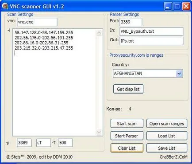The image size is (192, 164).
Task: Click the -p port field with 3389
Action: pyautogui.click(x=24, y=143)
